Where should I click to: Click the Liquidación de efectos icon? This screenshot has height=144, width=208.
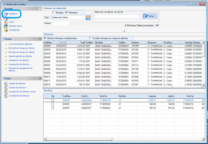6,96
